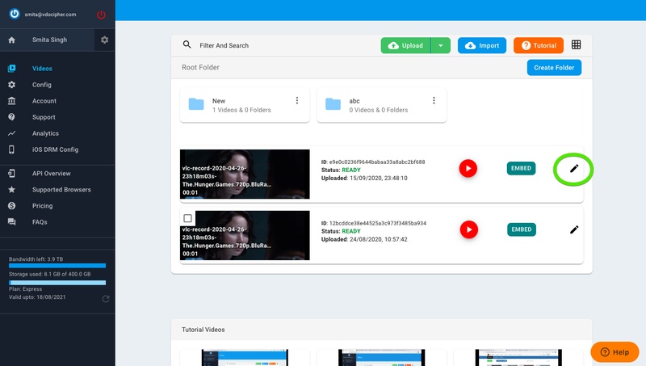Click the orange Tutorial button

pyautogui.click(x=539, y=45)
